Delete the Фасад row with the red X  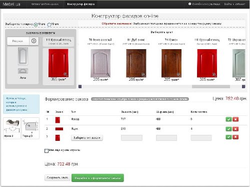coord(235,119)
